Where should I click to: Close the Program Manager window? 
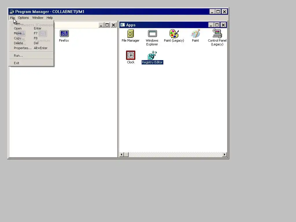224,12
